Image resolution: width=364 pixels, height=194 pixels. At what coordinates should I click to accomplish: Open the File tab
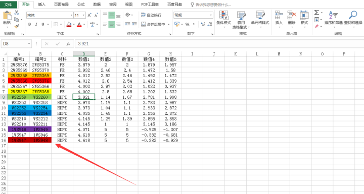[8, 5]
